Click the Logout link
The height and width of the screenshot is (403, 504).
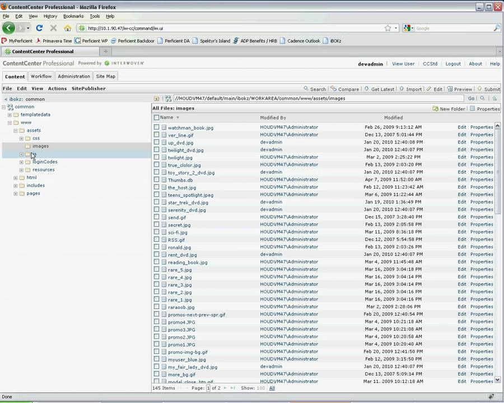tap(453, 64)
